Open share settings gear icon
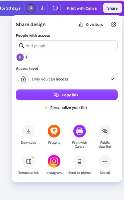This screenshot has width=125, height=200. pyautogui.click(x=113, y=25)
